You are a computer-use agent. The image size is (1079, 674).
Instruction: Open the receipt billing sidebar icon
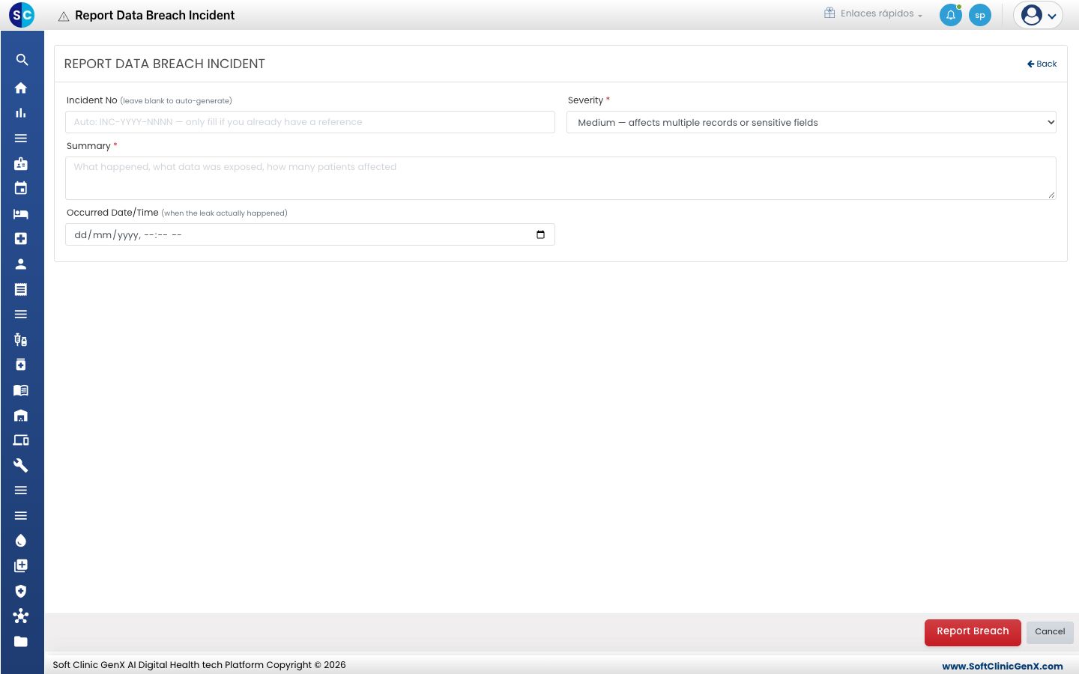(x=21, y=289)
